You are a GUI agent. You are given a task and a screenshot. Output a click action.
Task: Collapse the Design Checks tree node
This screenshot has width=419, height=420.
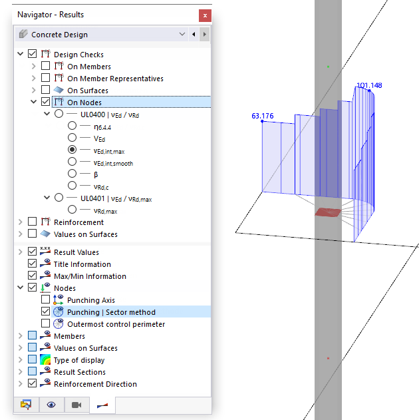[x=21, y=54]
